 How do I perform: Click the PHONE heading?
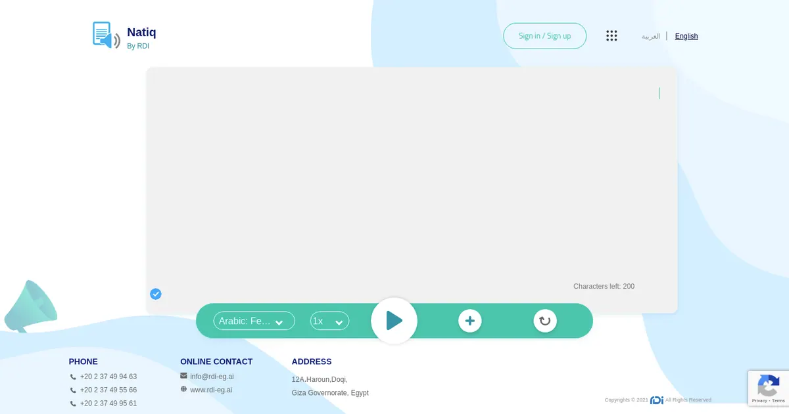(84, 362)
